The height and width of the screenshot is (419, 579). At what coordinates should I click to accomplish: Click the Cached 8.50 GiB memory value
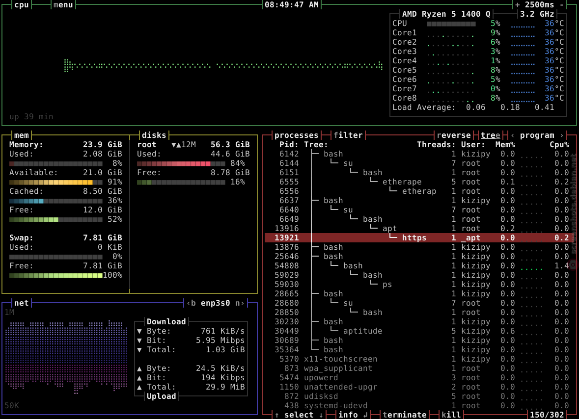tap(102, 191)
